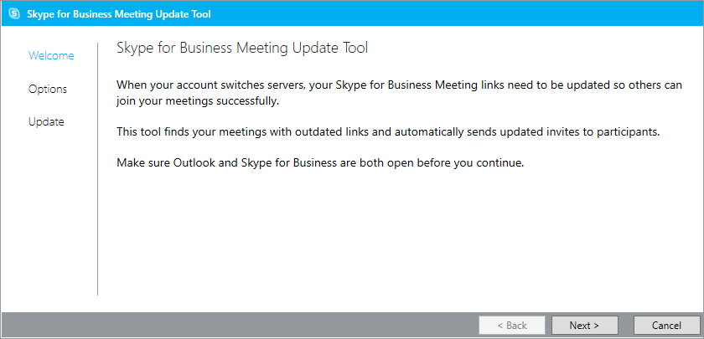Click the vertical divider beside the sidebar
This screenshot has width=704, height=339.
[98, 209]
